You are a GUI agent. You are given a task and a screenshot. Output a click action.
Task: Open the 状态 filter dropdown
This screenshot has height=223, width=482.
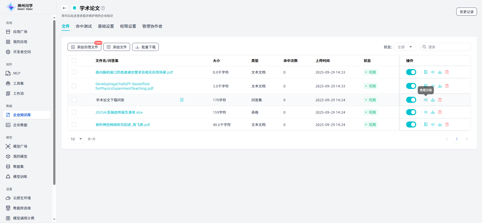point(405,47)
